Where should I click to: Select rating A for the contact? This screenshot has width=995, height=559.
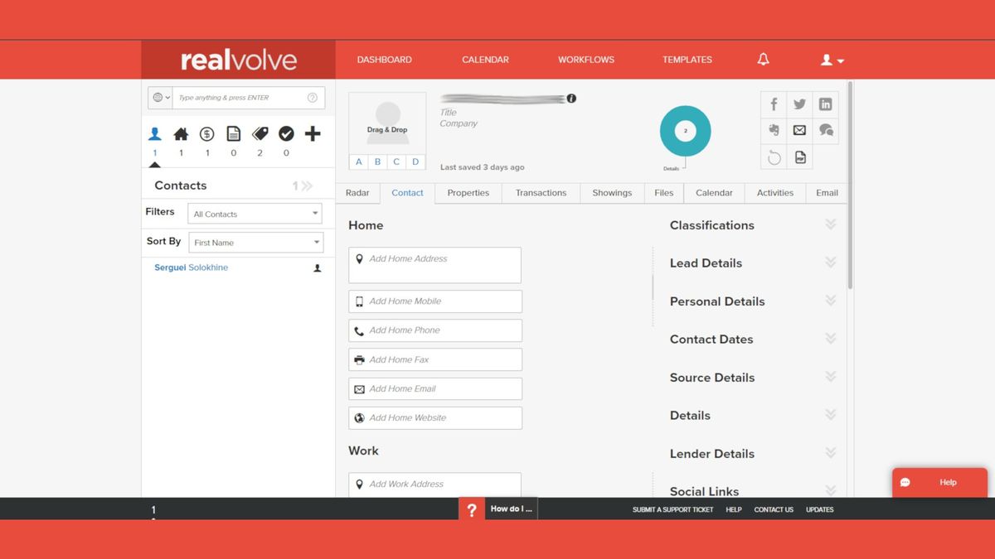click(x=358, y=161)
